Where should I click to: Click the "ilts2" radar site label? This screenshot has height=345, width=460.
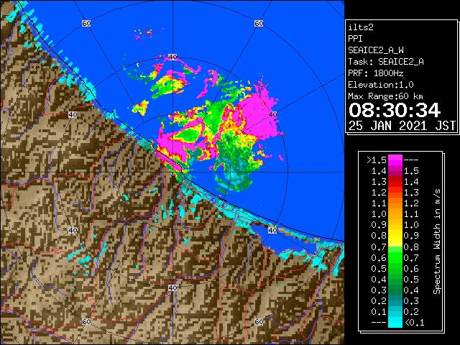tap(361, 27)
